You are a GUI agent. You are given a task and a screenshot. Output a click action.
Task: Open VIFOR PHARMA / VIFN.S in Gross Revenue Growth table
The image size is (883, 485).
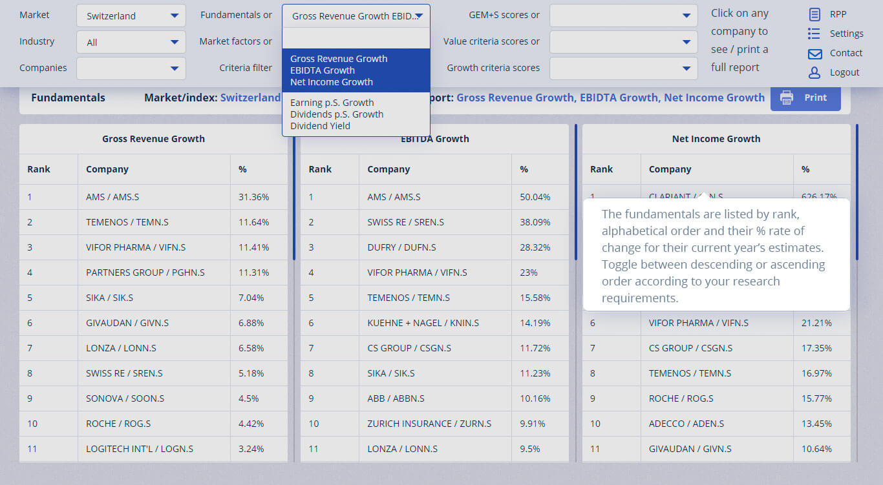(x=136, y=247)
